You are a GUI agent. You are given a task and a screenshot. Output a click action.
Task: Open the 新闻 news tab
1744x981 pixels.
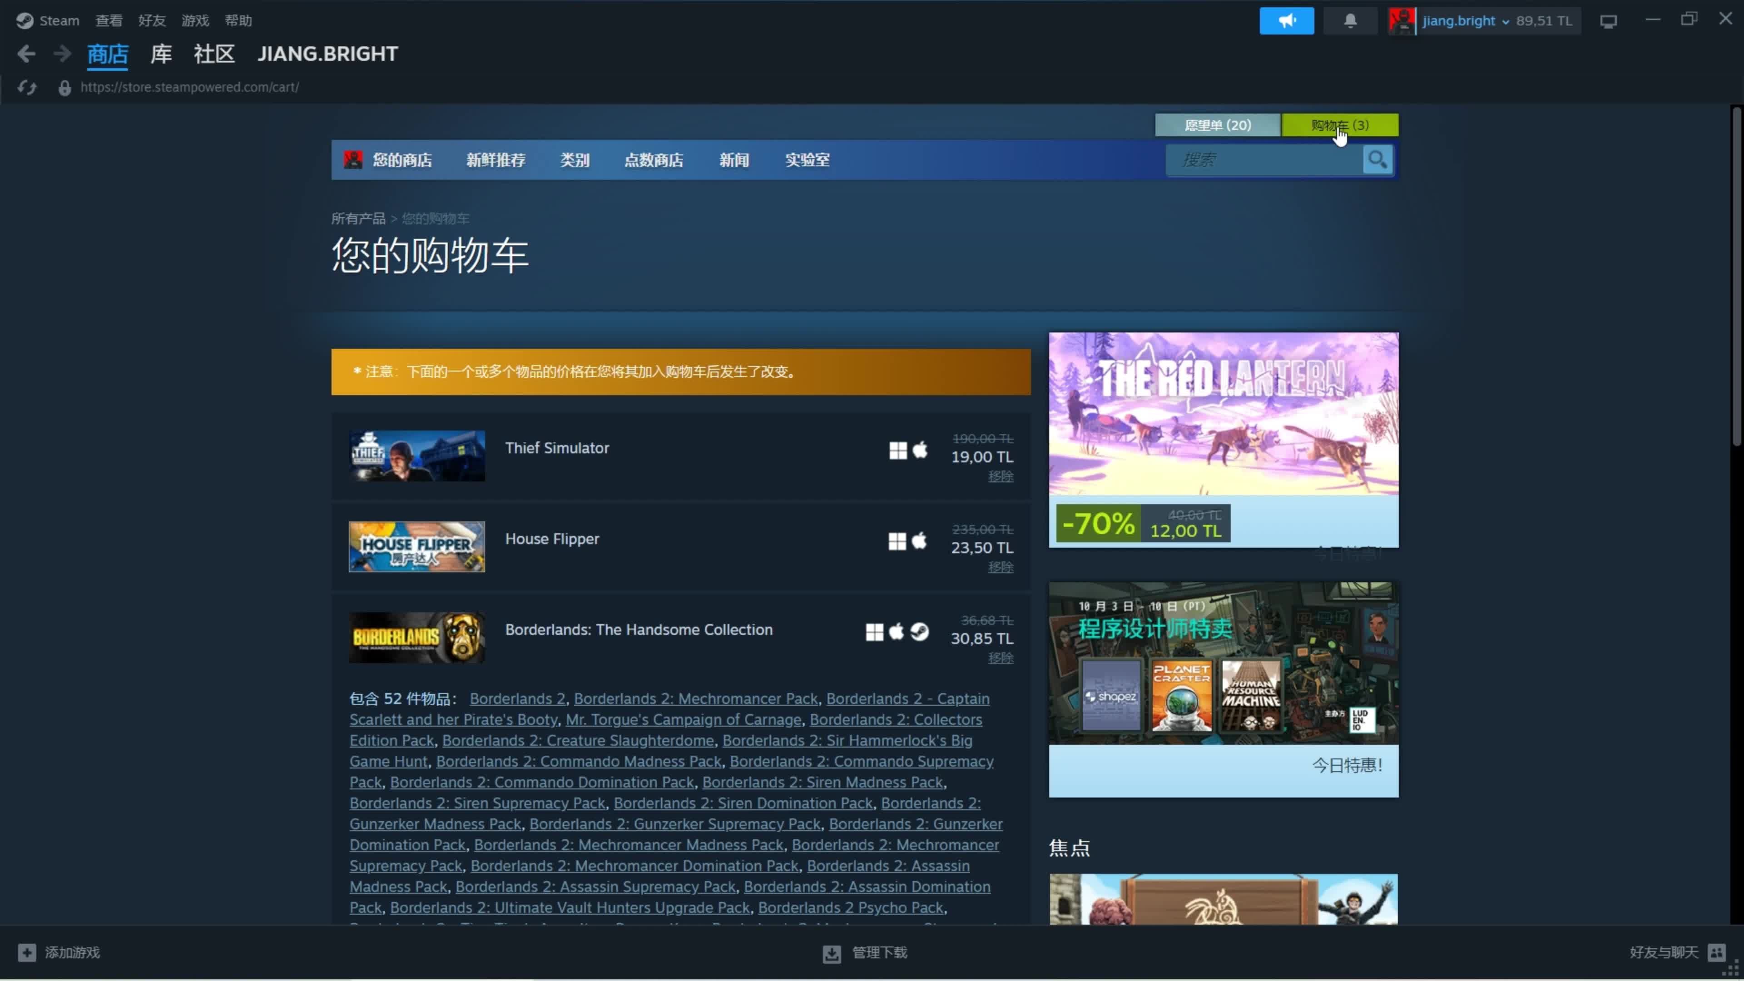(x=734, y=160)
